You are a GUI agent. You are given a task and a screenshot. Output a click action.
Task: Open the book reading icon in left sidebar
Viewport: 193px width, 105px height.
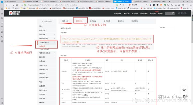(x=2, y=23)
